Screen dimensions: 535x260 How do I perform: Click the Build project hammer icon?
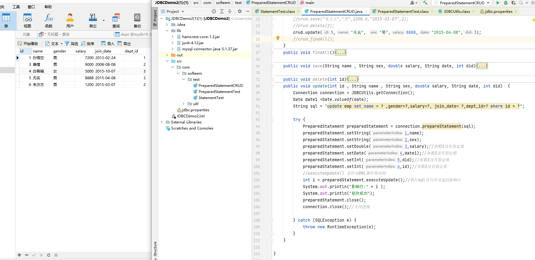[x=425, y=3]
